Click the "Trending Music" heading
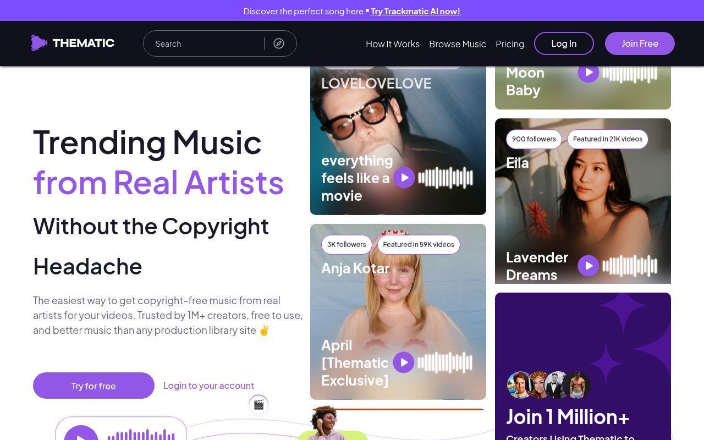This screenshot has height=440, width=704. click(147, 142)
